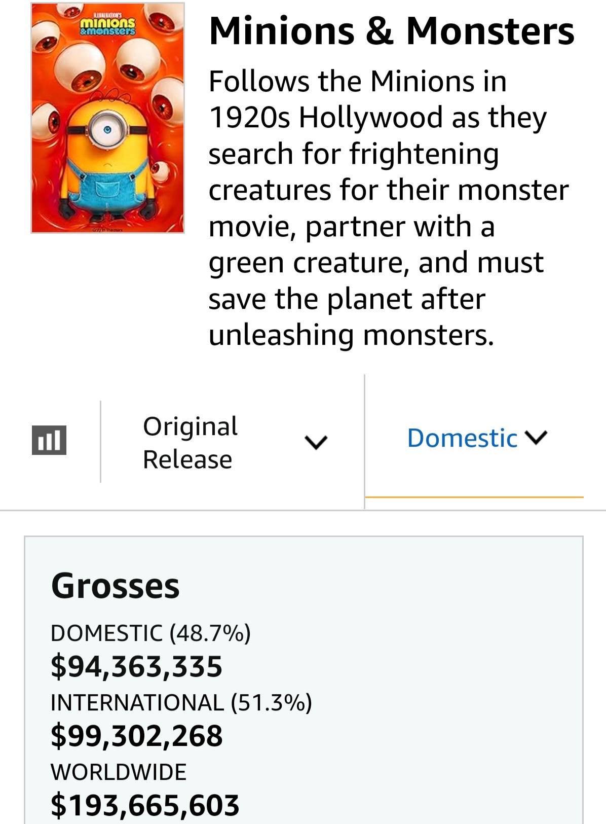Click the orange underline beneath Domestic
Screen dimensions: 606x824
[x=474, y=497]
